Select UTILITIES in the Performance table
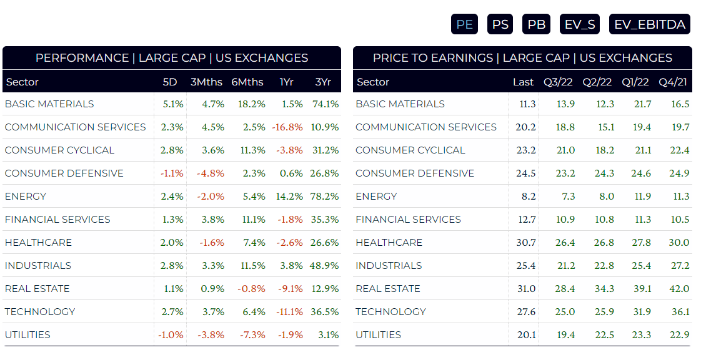 27,335
